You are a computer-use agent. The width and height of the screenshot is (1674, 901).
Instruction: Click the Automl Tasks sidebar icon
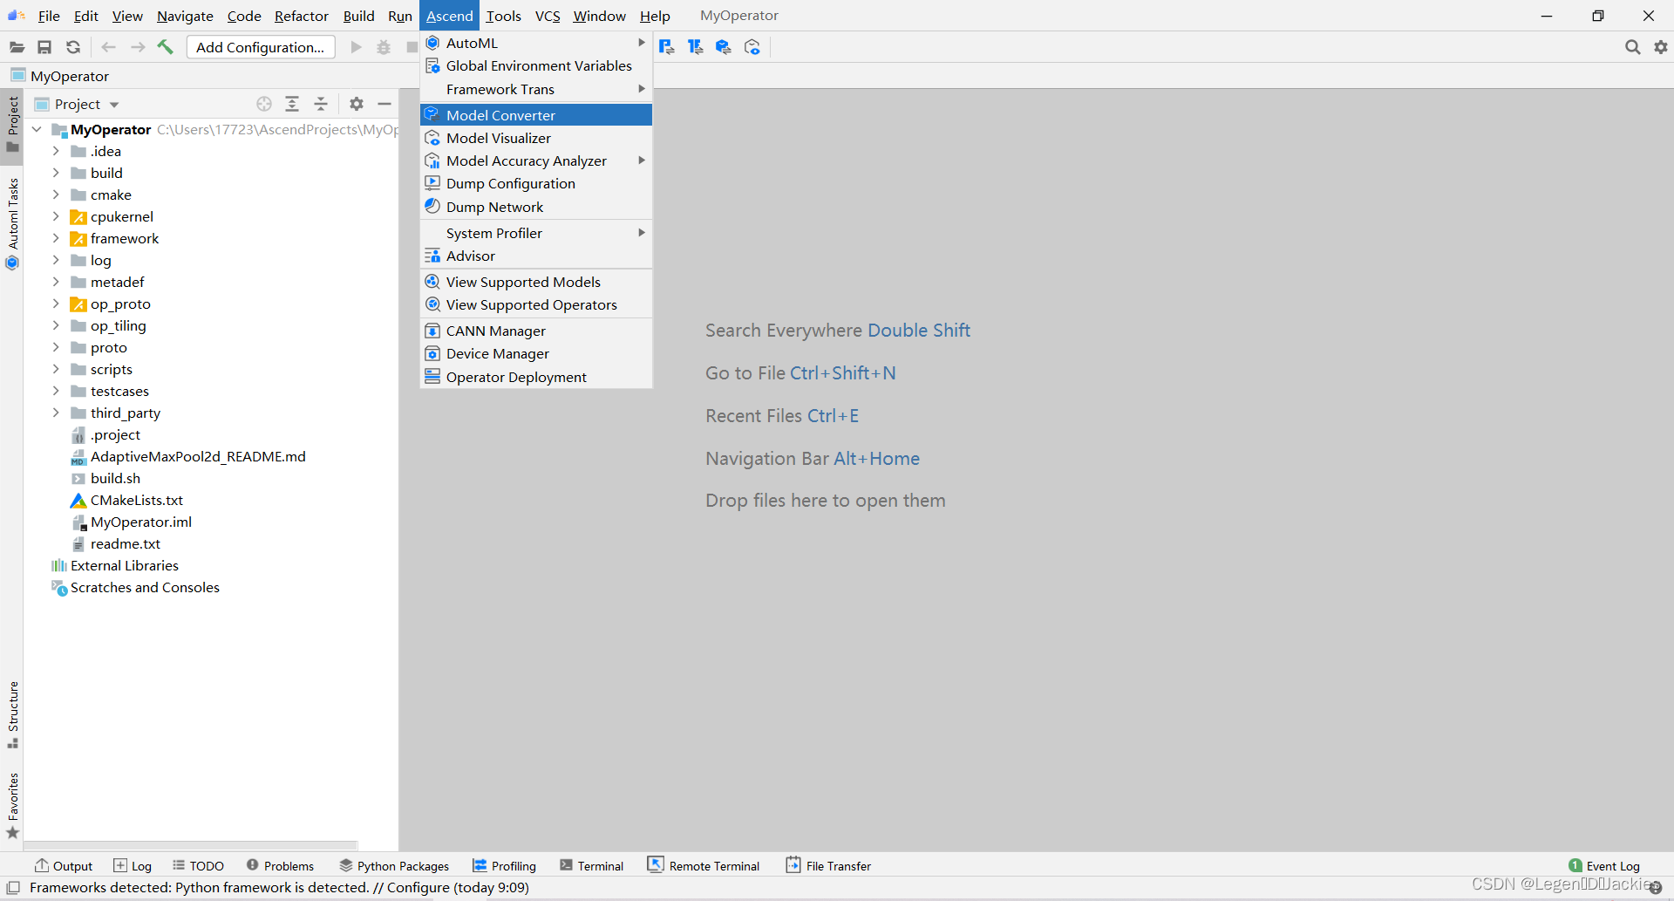(x=12, y=263)
